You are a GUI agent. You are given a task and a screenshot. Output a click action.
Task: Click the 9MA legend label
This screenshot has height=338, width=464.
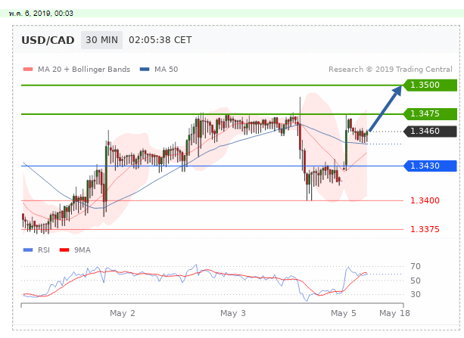click(83, 250)
